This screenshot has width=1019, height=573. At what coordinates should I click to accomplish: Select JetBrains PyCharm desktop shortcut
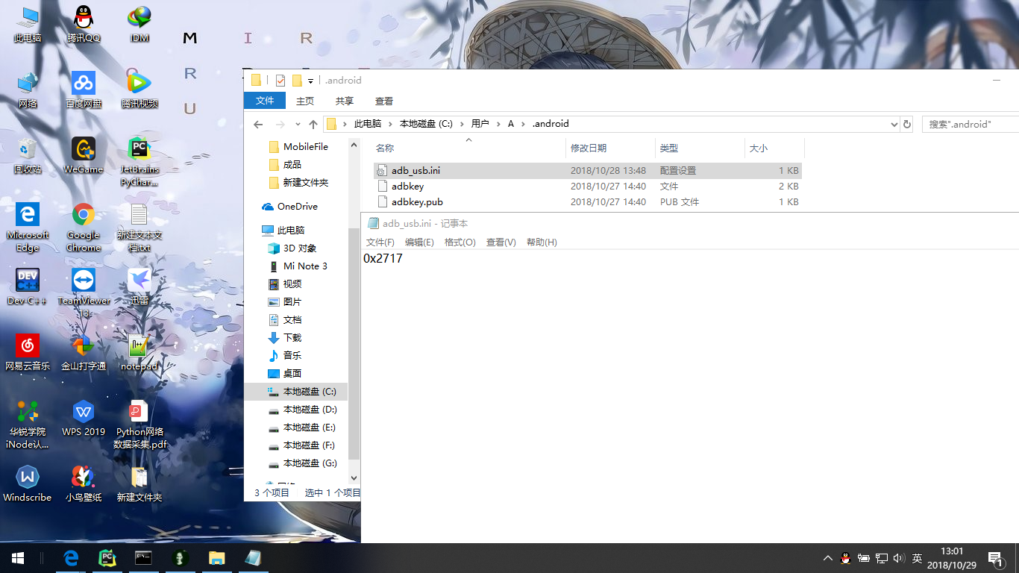(x=139, y=161)
